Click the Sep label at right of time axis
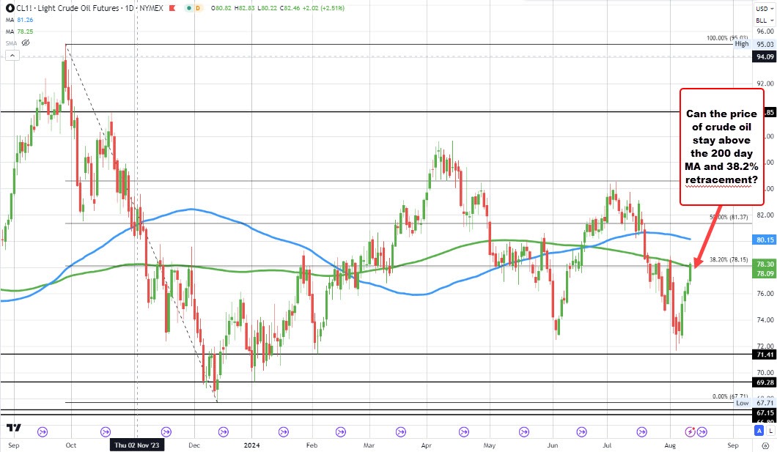Image resolution: width=777 pixels, height=452 pixels. click(733, 445)
